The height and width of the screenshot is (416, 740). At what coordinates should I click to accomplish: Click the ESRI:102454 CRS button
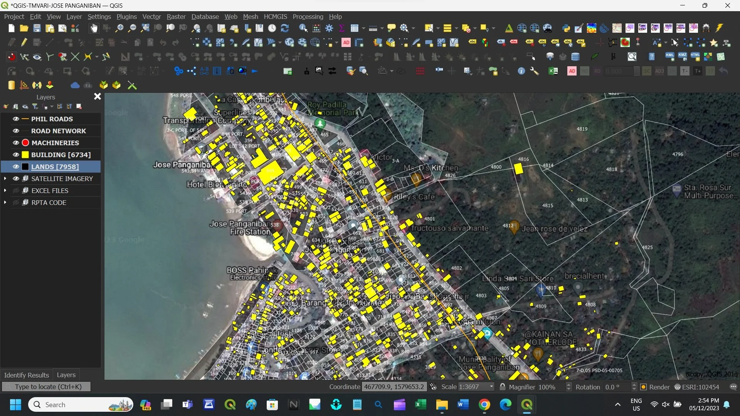tap(696, 387)
